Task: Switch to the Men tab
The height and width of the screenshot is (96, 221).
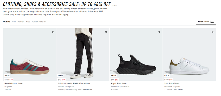Action: pos(14,22)
